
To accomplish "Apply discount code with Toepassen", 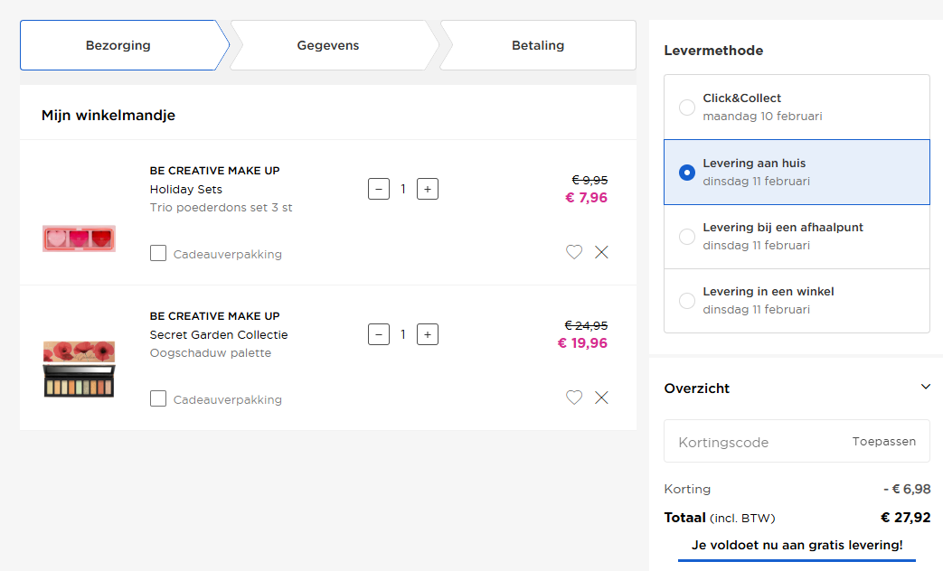I will [884, 441].
